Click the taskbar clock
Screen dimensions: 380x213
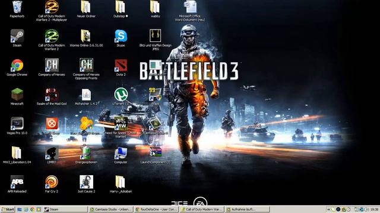(x=374, y=209)
